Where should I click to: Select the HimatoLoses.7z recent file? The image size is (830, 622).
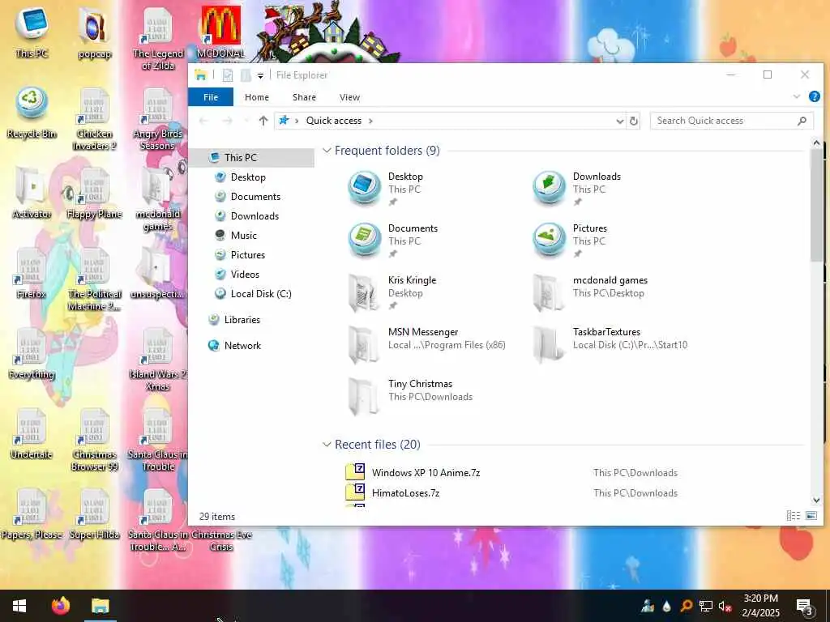[405, 493]
